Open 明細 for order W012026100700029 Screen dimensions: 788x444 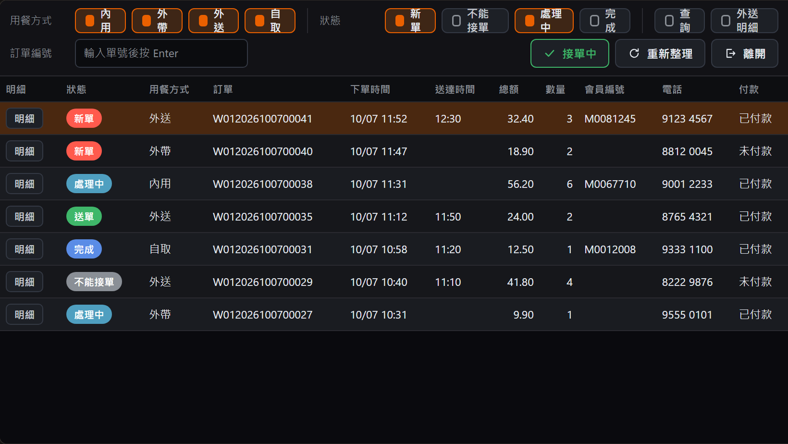pos(25,282)
